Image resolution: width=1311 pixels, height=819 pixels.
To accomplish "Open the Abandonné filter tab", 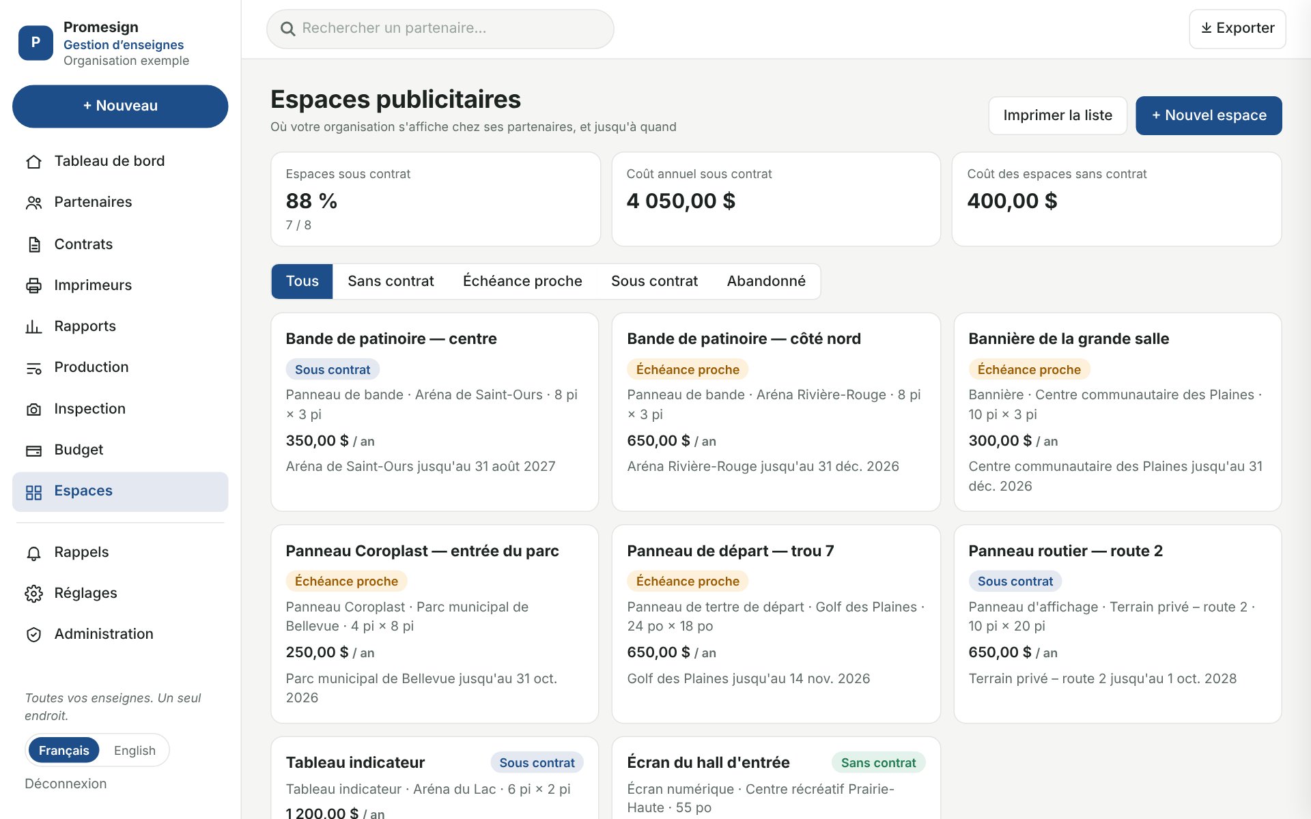I will click(766, 281).
